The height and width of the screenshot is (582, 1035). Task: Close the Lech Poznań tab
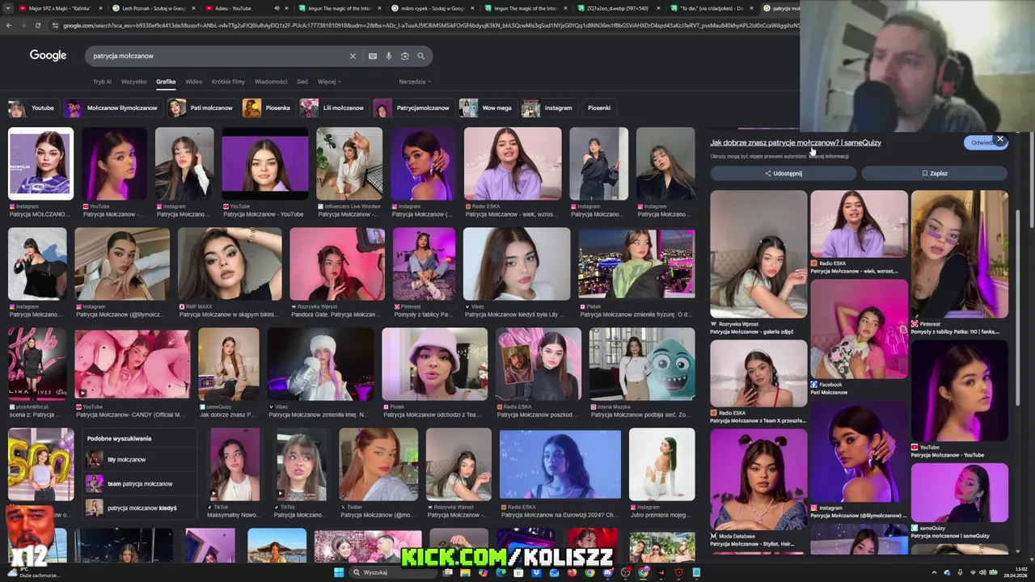pyautogui.click(x=192, y=8)
